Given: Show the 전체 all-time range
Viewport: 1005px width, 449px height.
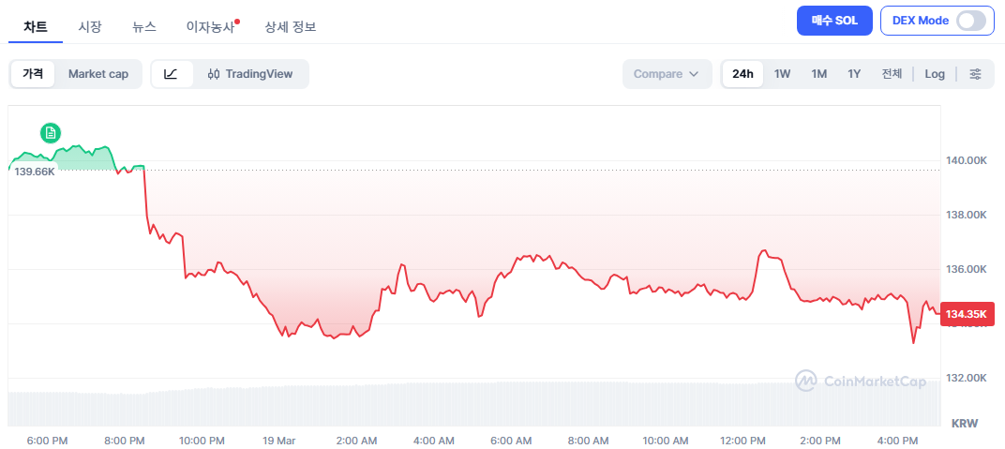Looking at the screenshot, I should [x=892, y=74].
